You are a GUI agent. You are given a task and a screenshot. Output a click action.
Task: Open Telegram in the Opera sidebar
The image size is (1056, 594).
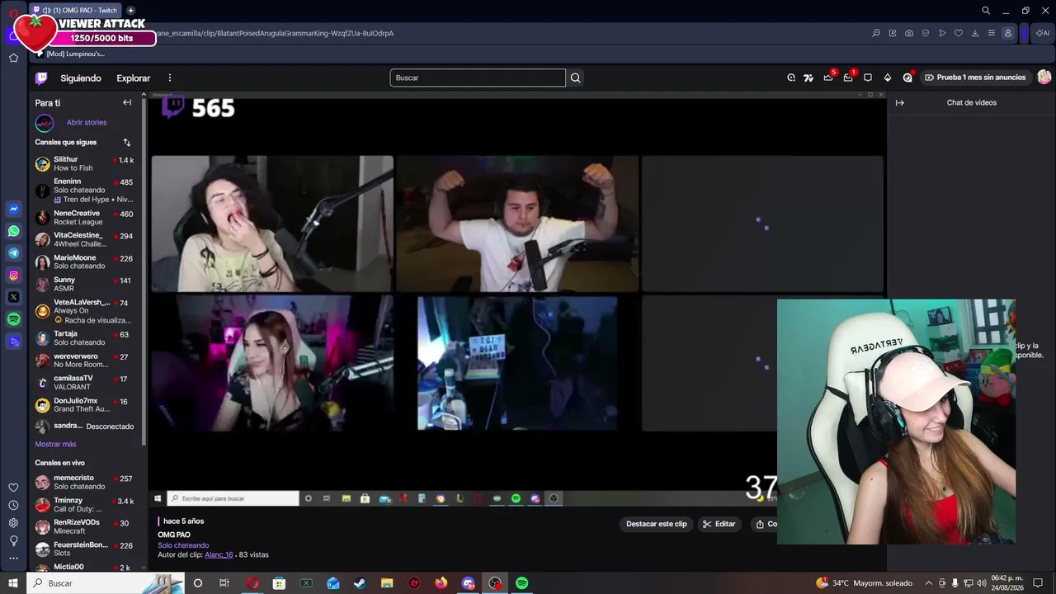(x=13, y=253)
